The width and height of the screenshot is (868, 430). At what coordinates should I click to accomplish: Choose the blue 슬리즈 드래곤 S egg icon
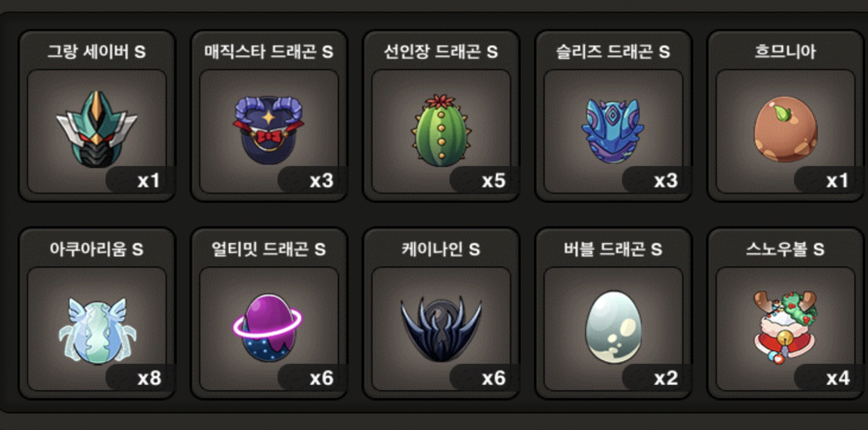point(613,131)
